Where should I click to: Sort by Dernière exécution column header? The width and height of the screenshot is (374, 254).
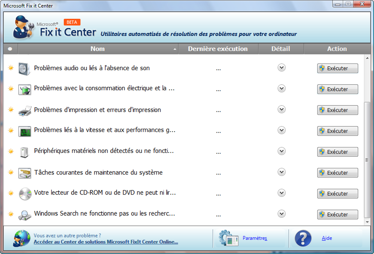point(218,49)
